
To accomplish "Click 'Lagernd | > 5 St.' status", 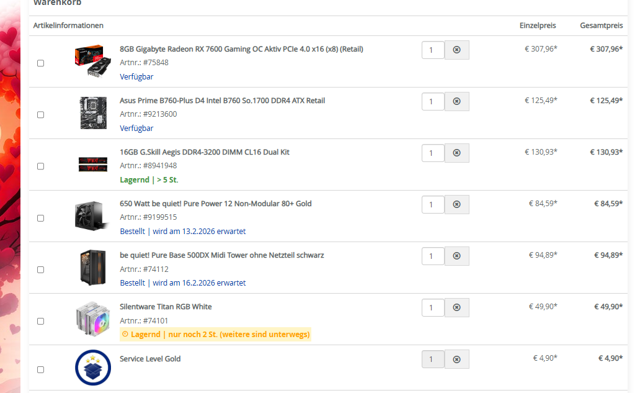I will [149, 179].
